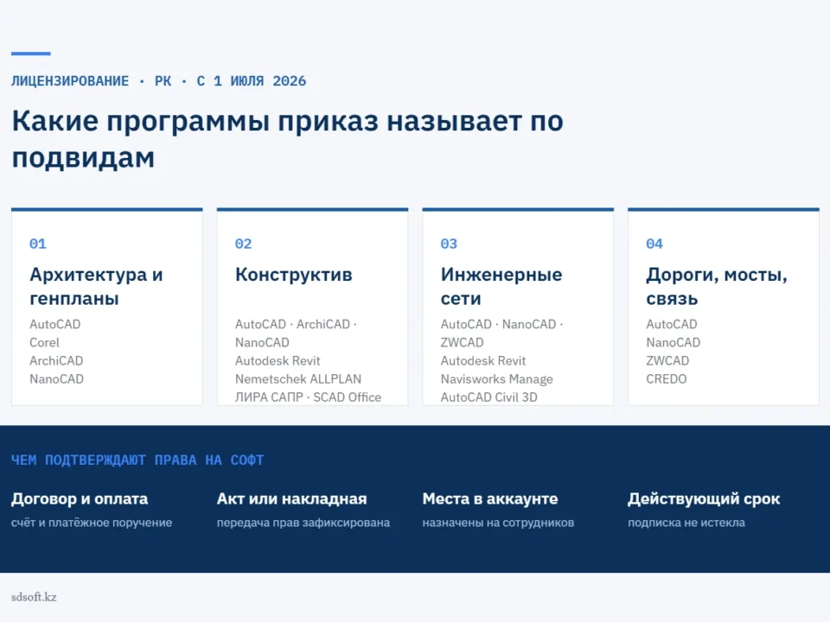The height and width of the screenshot is (622, 830).
Task: Click 'AutoCAD Civil 3D' line
Action: [488, 397]
